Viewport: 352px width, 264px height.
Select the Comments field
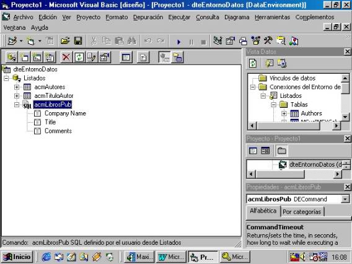[x=58, y=131]
